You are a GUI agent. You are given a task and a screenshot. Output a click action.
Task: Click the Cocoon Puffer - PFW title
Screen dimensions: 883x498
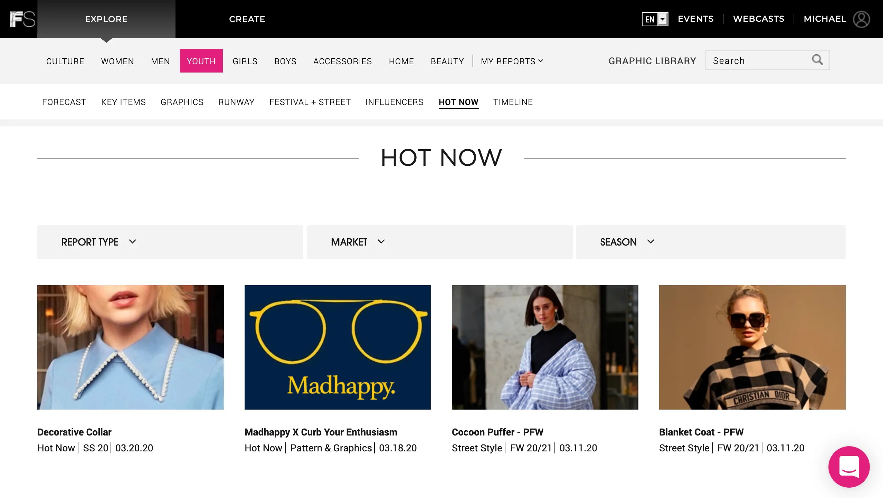[x=497, y=432]
